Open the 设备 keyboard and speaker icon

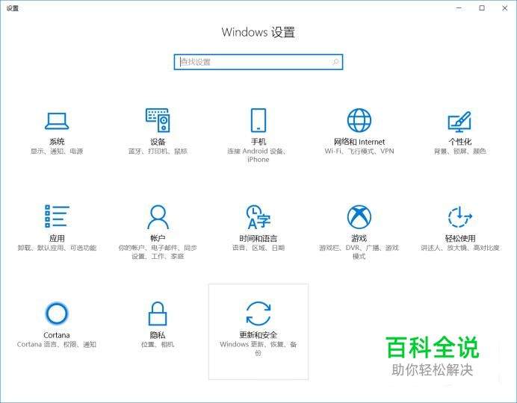tap(158, 120)
